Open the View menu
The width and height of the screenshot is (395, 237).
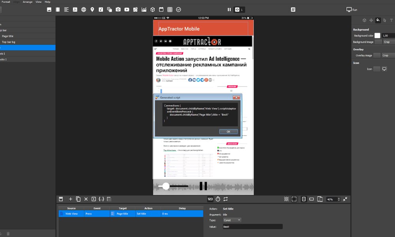click(x=39, y=2)
